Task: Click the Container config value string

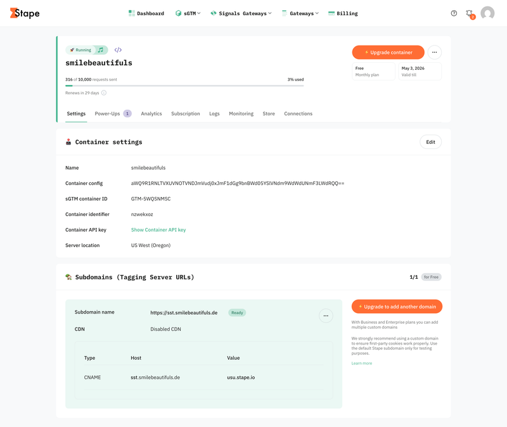Action: pos(237,183)
